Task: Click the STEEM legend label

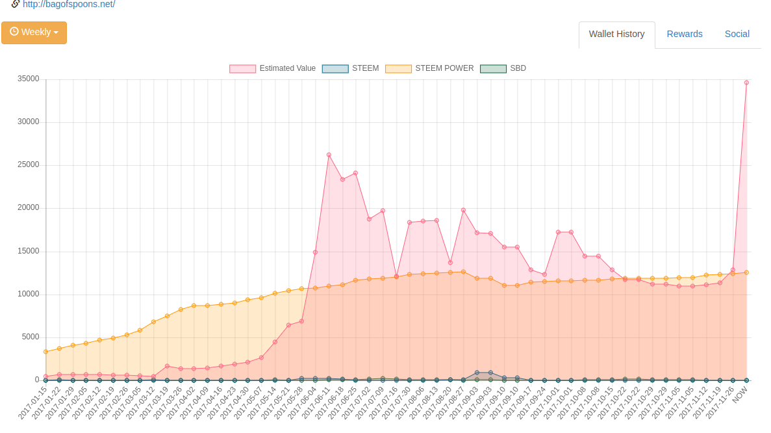Action: click(x=365, y=68)
